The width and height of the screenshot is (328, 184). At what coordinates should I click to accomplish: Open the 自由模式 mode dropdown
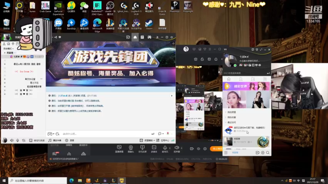coord(8,48)
